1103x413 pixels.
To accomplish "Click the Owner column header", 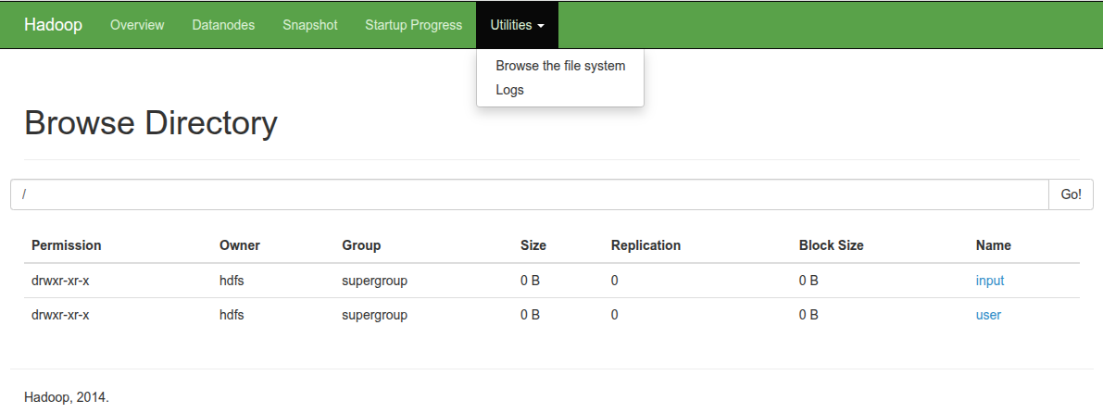I will pos(240,245).
